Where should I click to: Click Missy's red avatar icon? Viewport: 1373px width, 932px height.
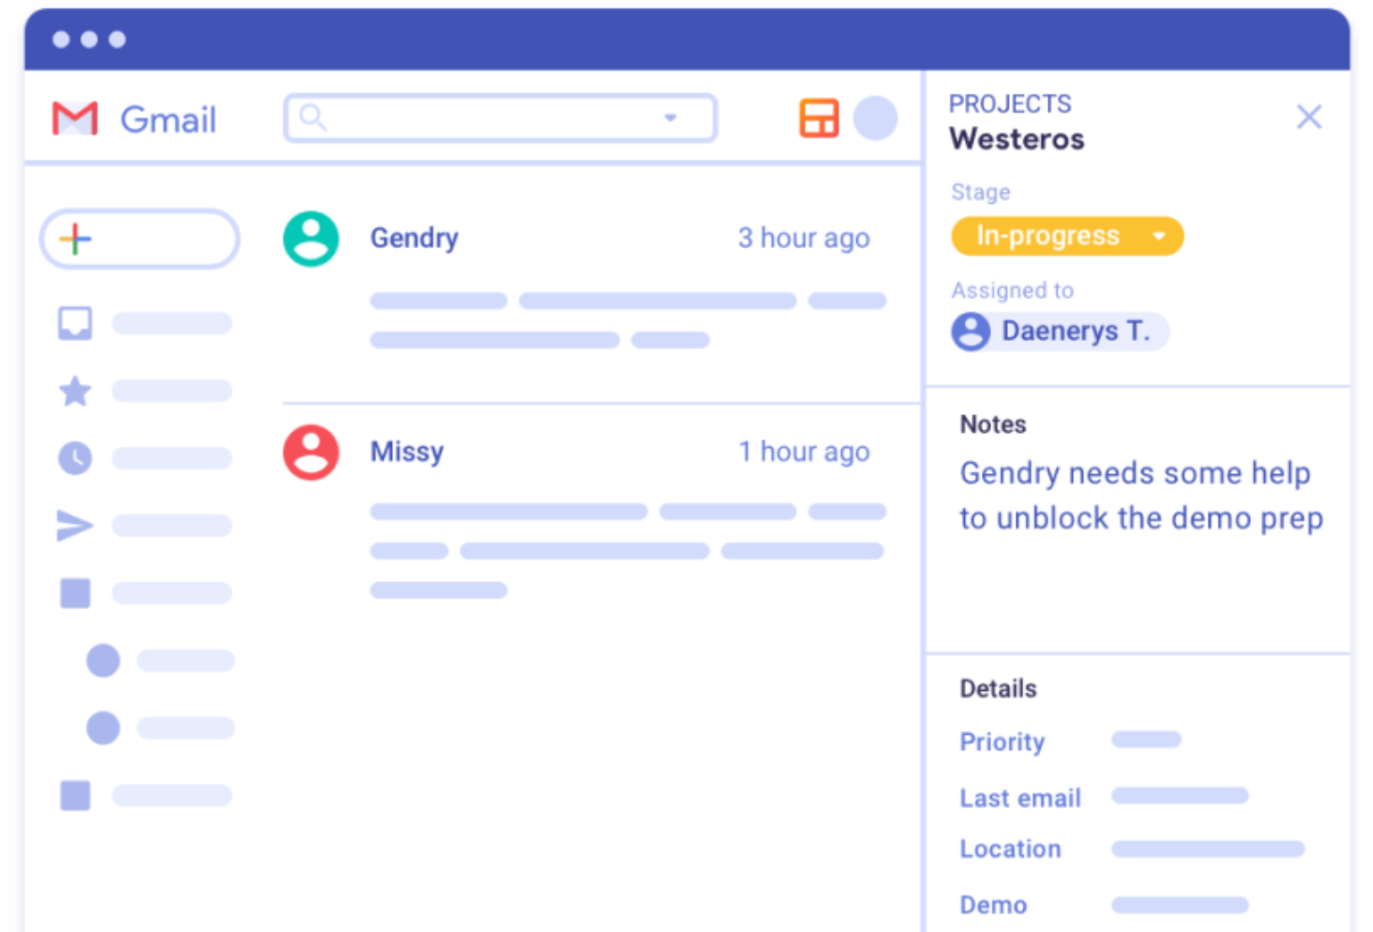(311, 453)
